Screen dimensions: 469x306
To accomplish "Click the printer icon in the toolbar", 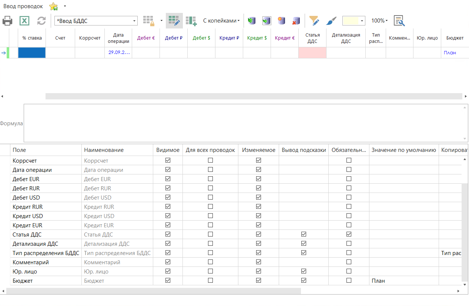I will pos(7,21).
